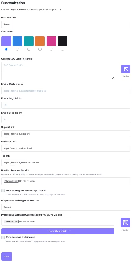Viewport: 132px width, 262px height.
Task: Focus the Instance Title input field
Action: (x=66, y=25)
